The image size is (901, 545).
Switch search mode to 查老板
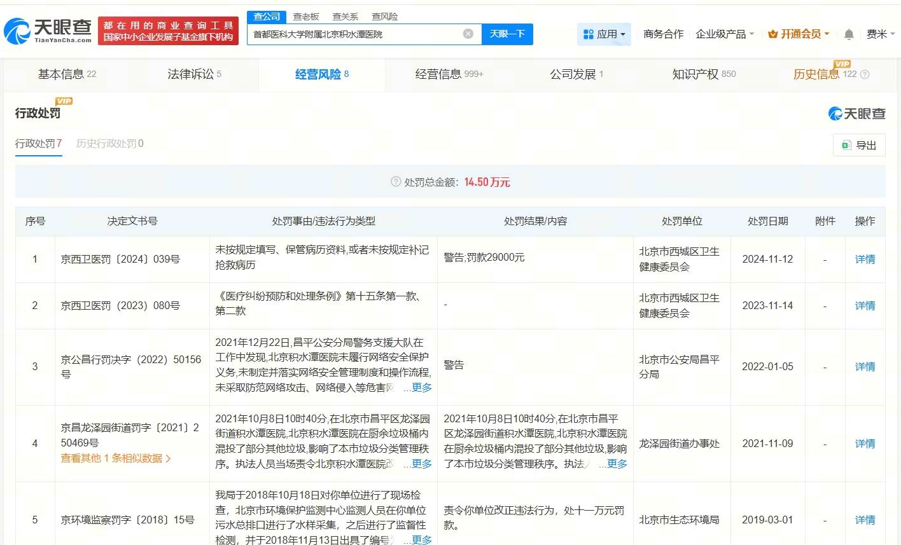point(306,17)
